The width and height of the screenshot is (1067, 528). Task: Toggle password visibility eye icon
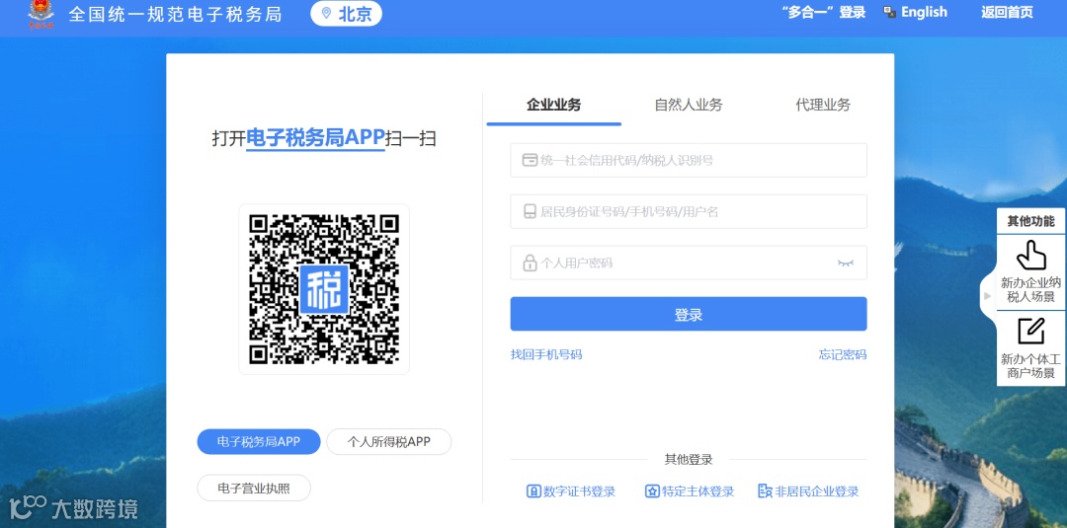(845, 263)
